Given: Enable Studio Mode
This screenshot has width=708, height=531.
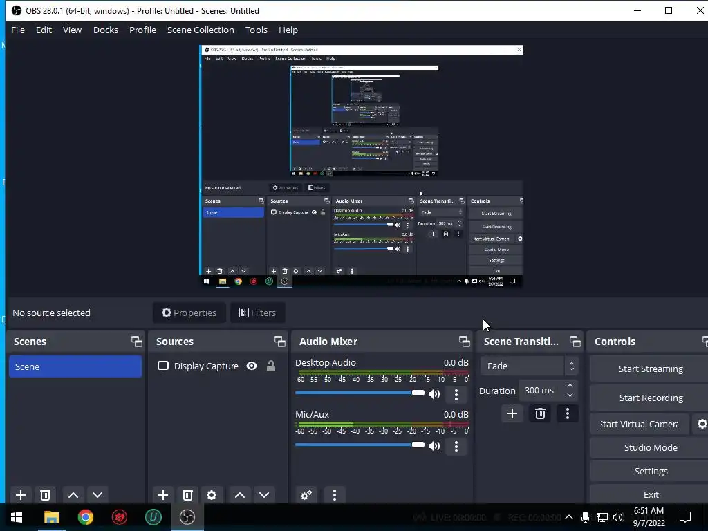Looking at the screenshot, I should point(649,447).
